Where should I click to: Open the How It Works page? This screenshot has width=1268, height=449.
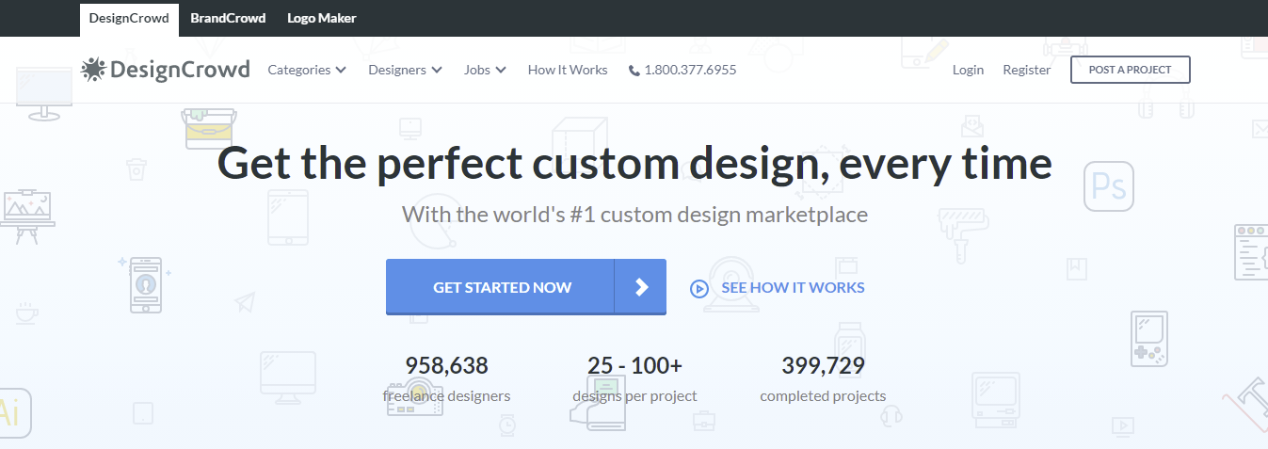click(x=568, y=70)
